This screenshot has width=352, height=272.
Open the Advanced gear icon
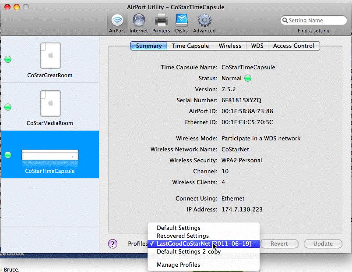pyautogui.click(x=204, y=20)
